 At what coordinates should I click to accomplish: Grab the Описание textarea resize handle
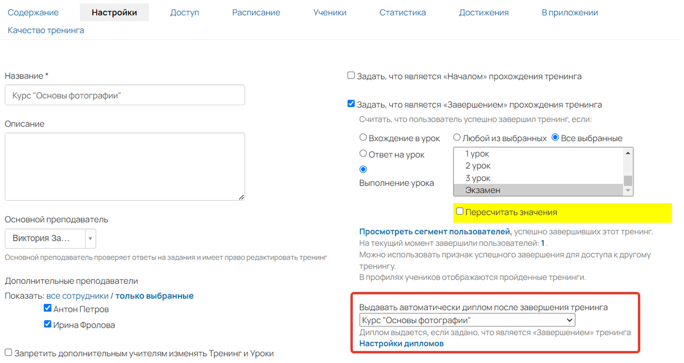pyautogui.click(x=241, y=197)
